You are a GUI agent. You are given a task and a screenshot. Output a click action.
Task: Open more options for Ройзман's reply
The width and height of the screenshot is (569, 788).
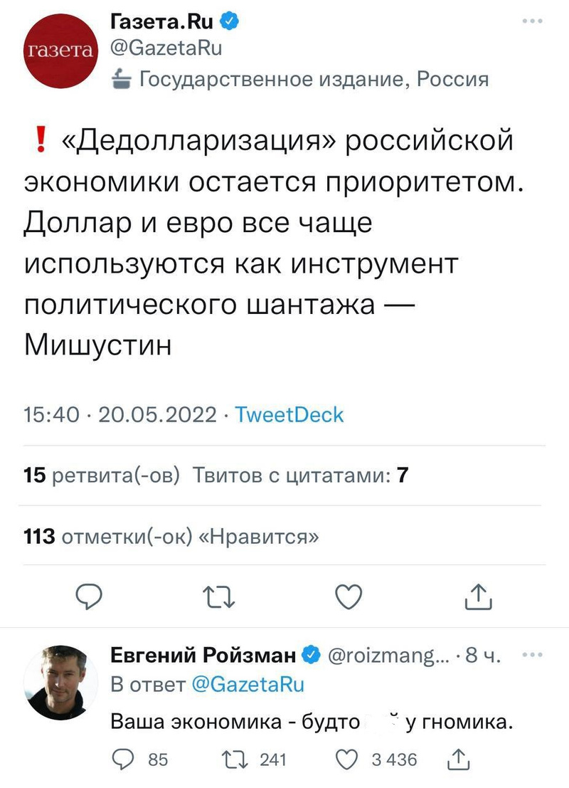531,655
